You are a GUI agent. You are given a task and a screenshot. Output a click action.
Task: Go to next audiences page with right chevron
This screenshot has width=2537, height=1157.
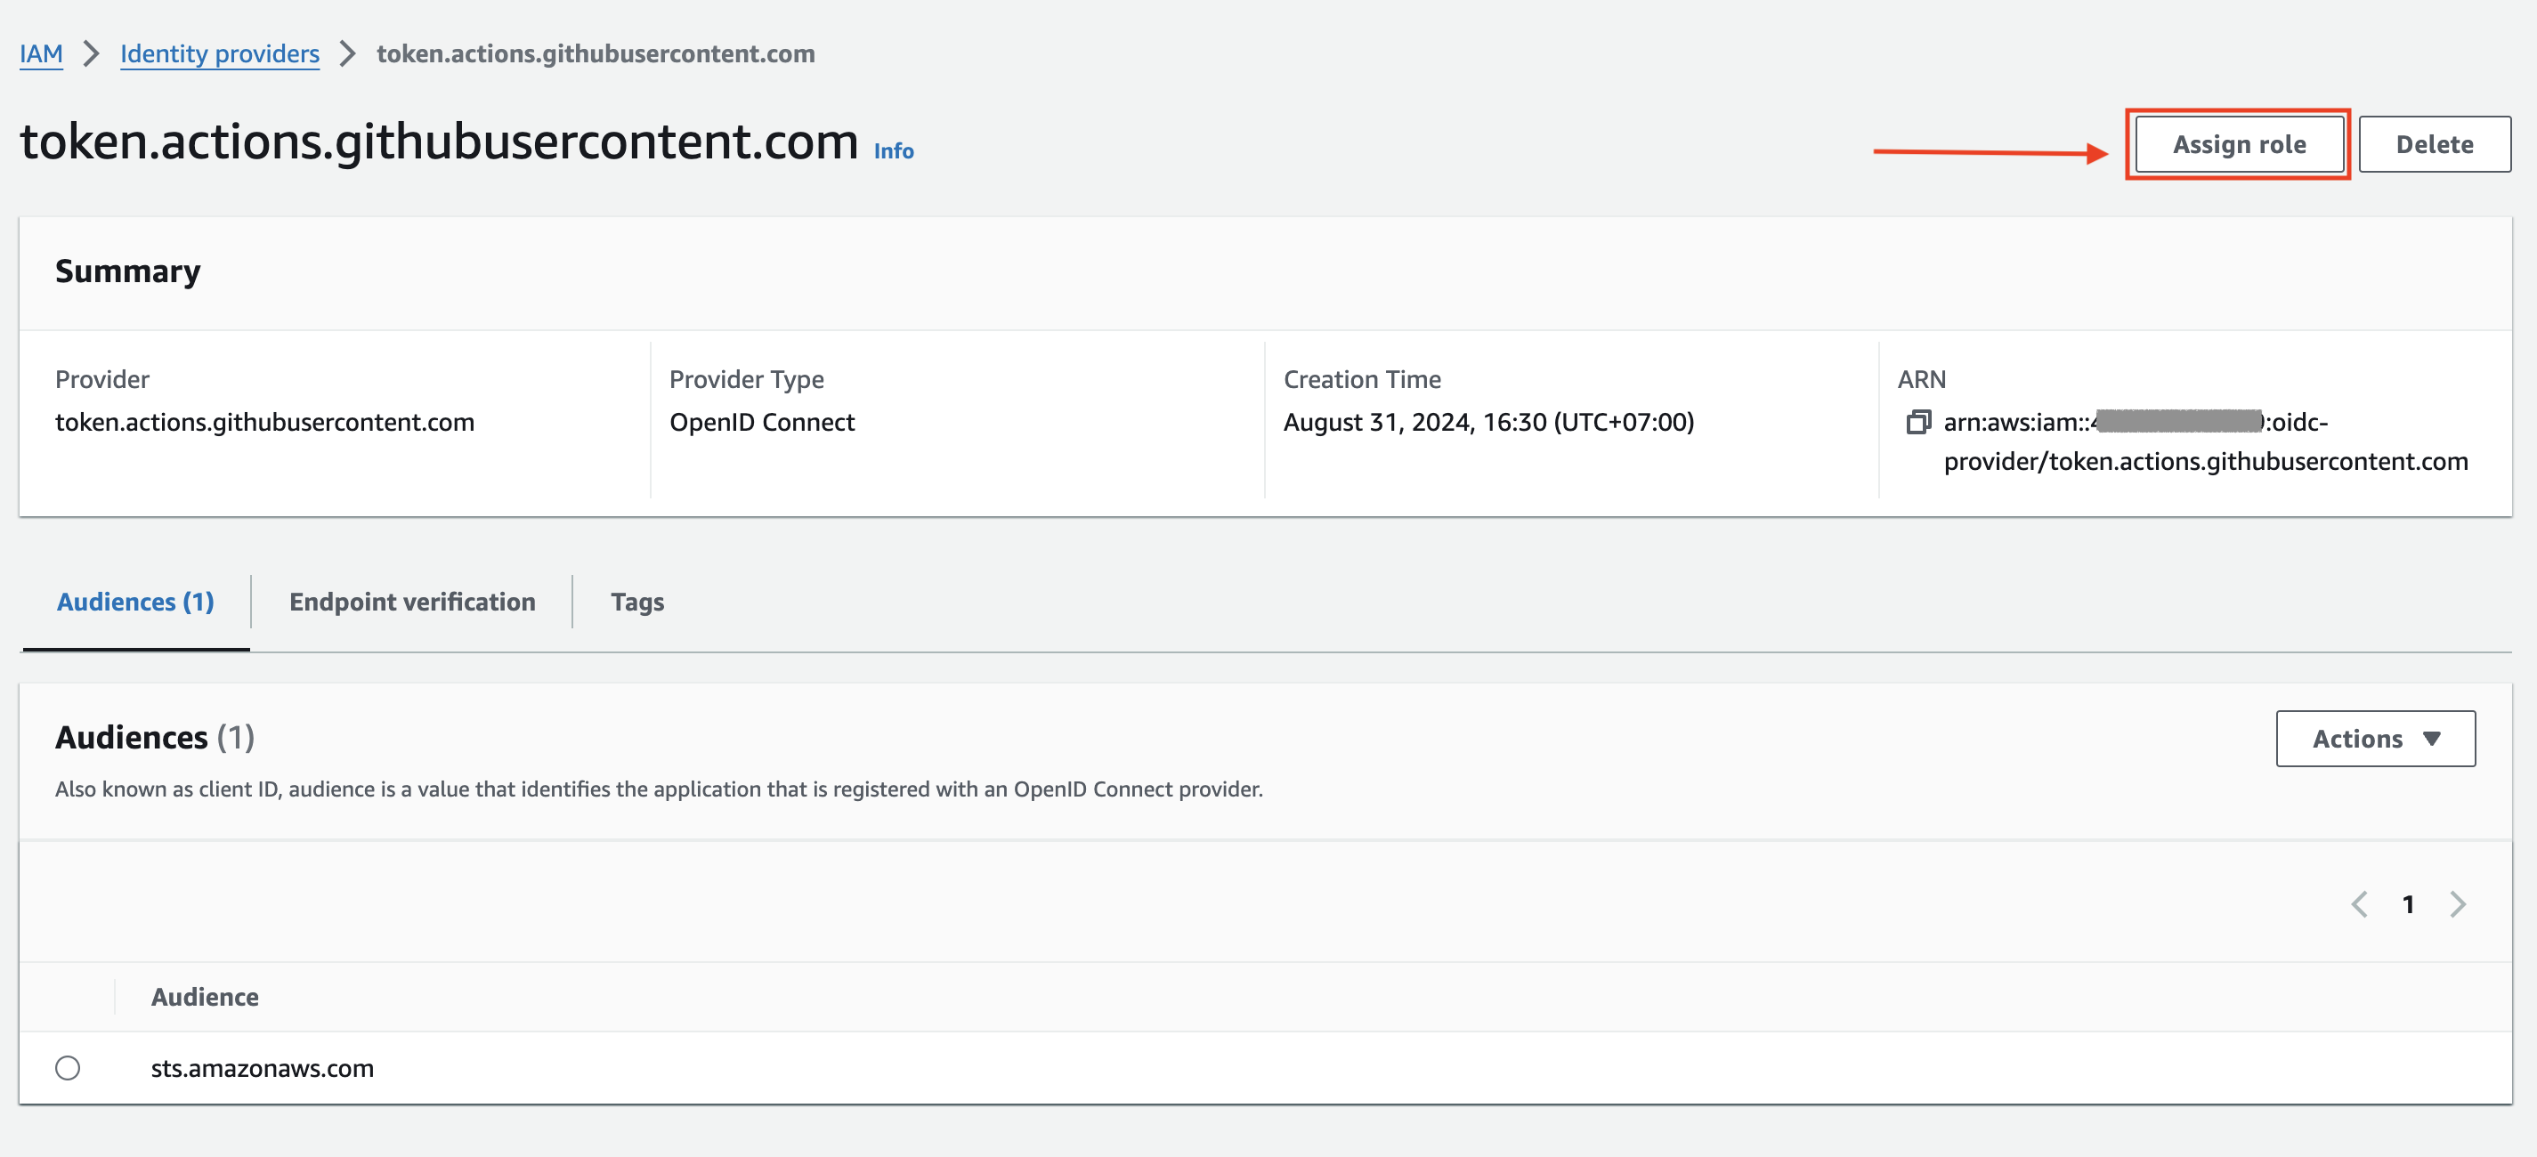pyautogui.click(x=2457, y=904)
